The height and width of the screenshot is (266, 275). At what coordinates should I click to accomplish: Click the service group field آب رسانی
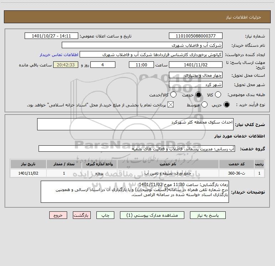[x=137, y=149]
